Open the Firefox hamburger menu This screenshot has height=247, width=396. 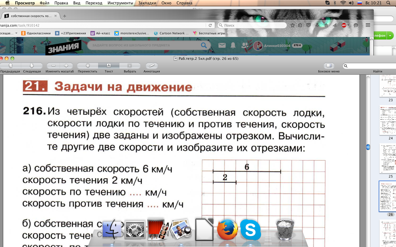coord(368,25)
